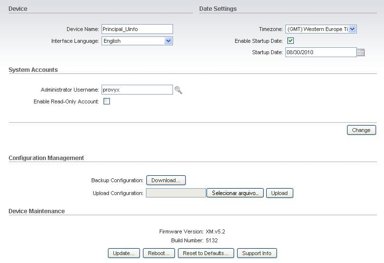Image resolution: width=384 pixels, height=263 pixels.
Task: Open the calendar picker for Startup Date
Action: click(x=361, y=53)
